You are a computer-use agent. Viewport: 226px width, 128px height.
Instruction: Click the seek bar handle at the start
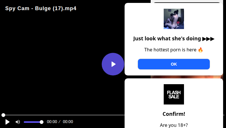pos(3,115)
